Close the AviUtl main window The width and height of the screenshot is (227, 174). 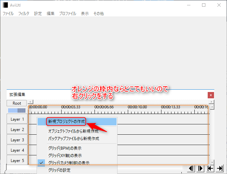(x=219, y=5)
